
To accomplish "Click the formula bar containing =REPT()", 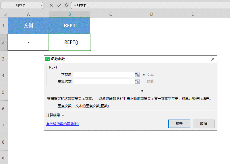I will point(149,6).
